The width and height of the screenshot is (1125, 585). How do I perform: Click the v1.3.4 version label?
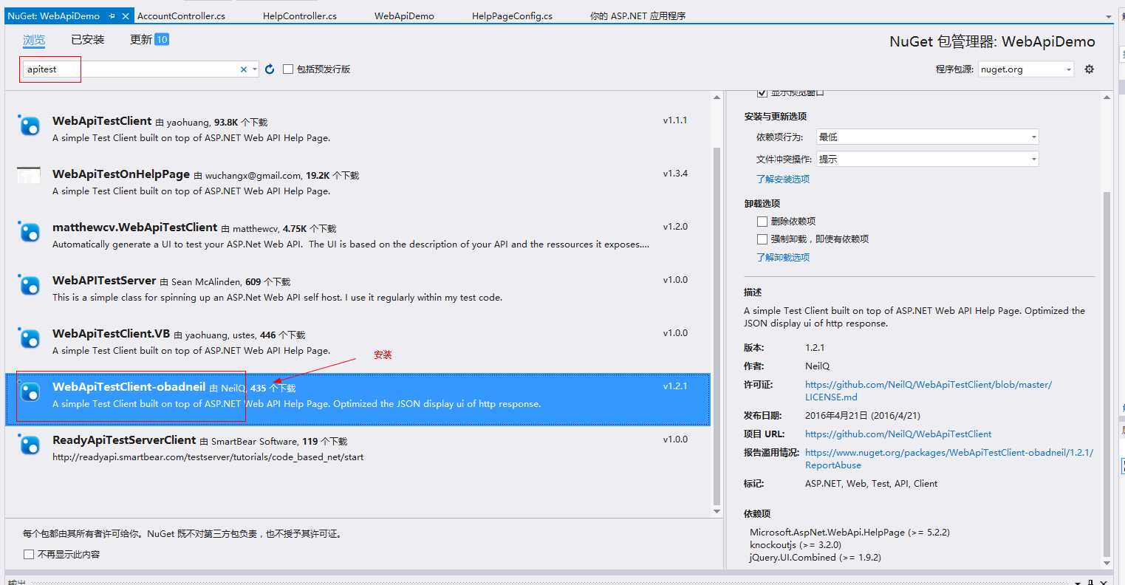coord(675,174)
